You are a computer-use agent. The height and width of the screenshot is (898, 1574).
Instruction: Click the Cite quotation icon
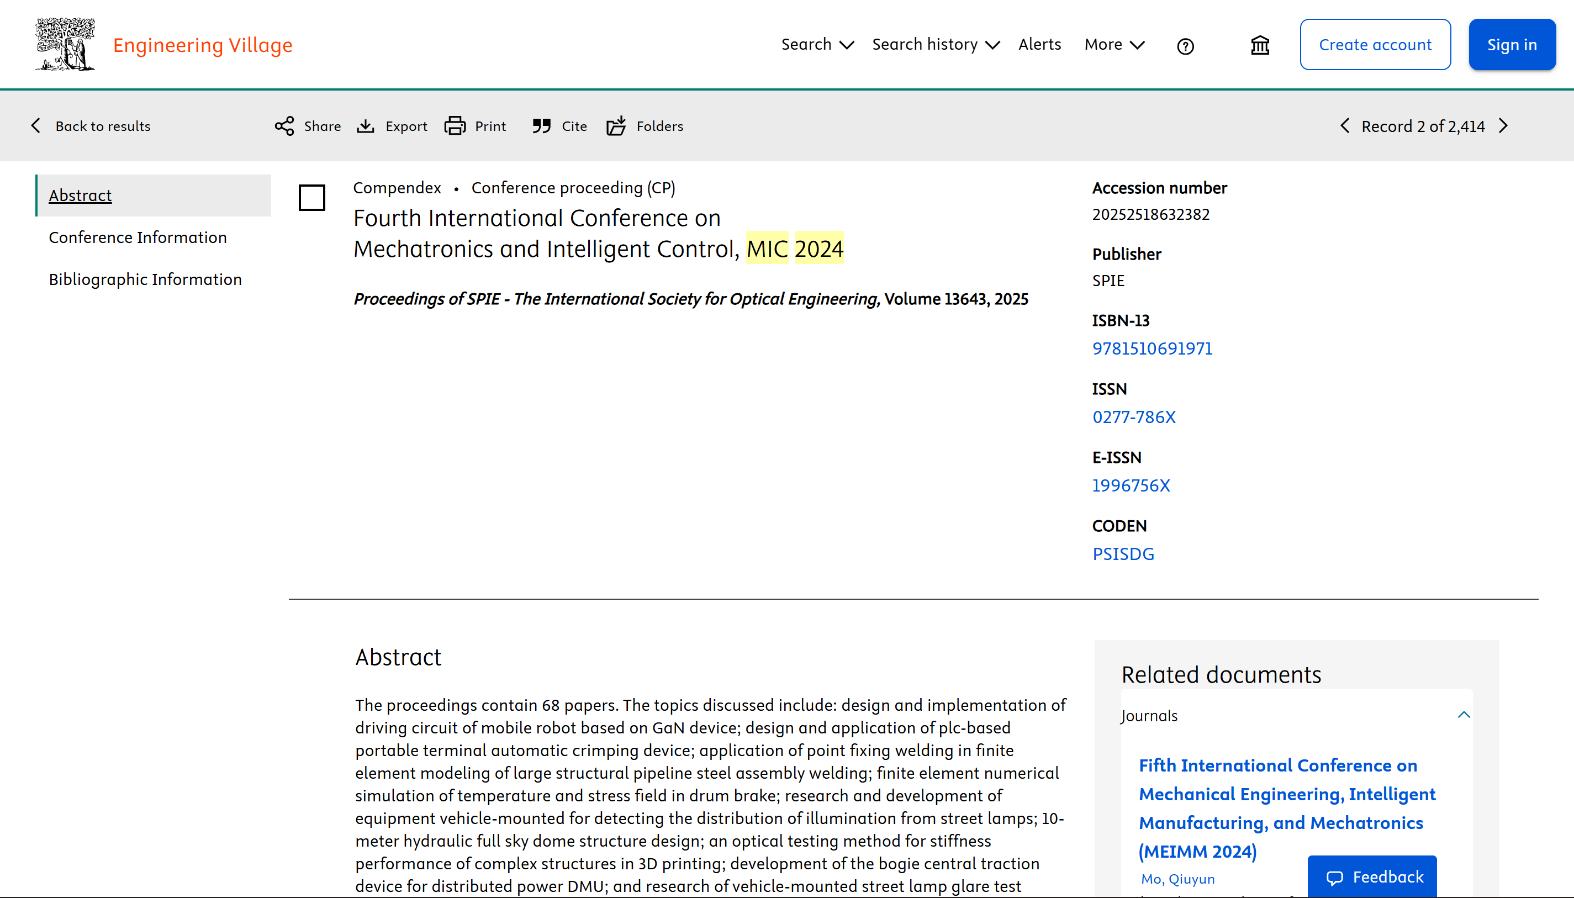pos(542,126)
